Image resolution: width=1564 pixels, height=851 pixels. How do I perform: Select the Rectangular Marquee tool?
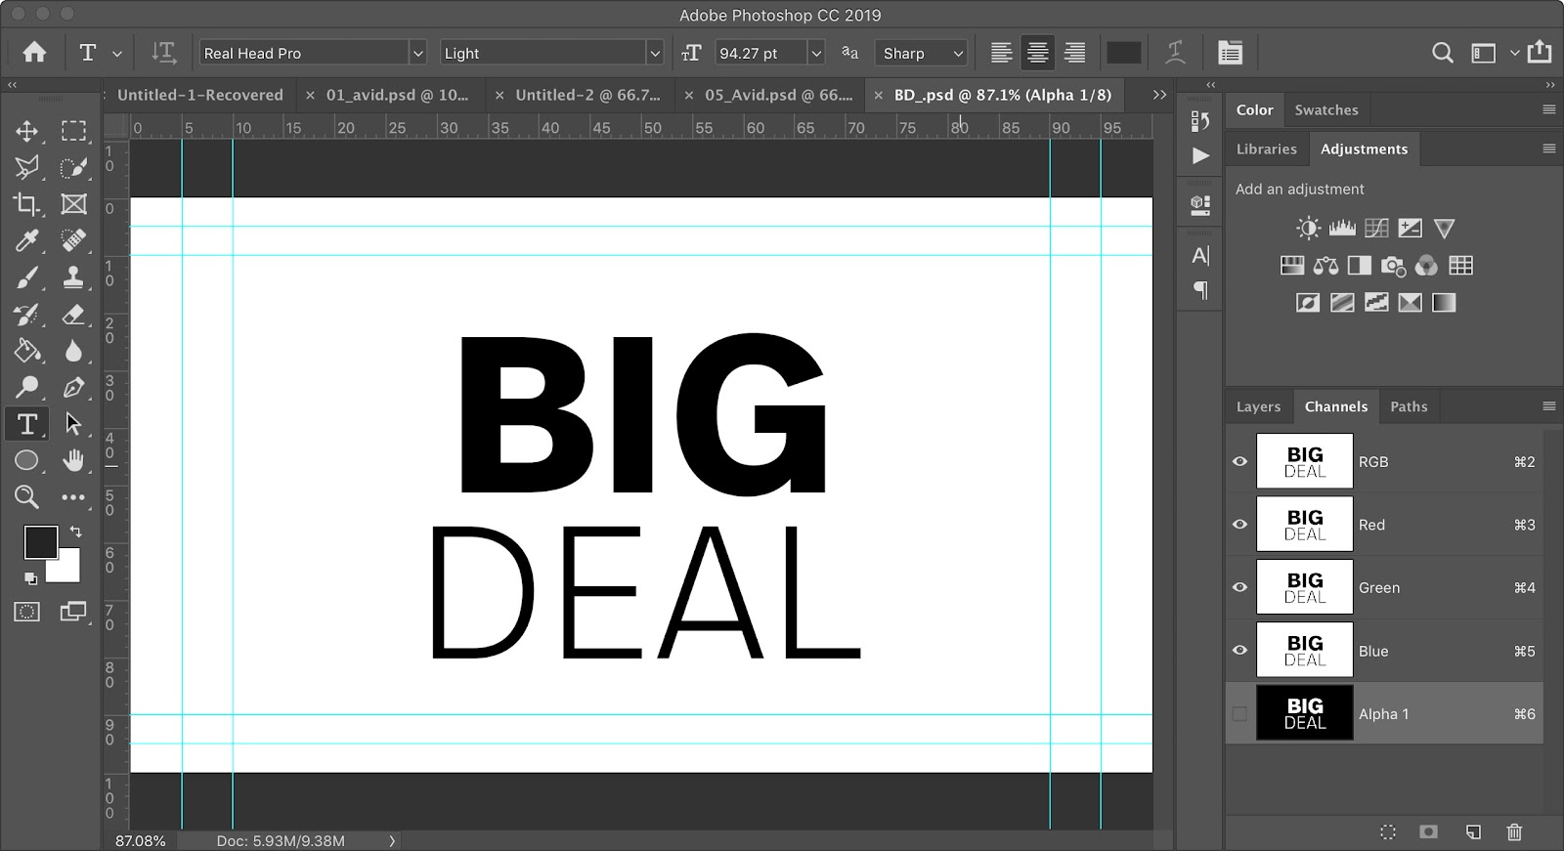73,131
